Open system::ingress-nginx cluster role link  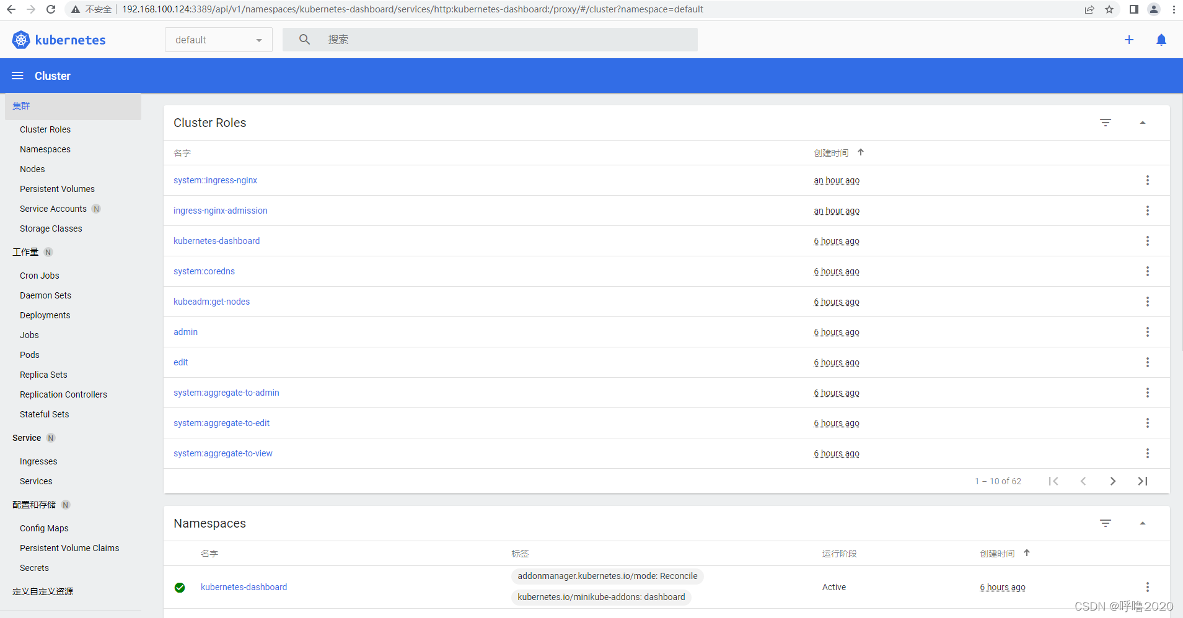215,180
